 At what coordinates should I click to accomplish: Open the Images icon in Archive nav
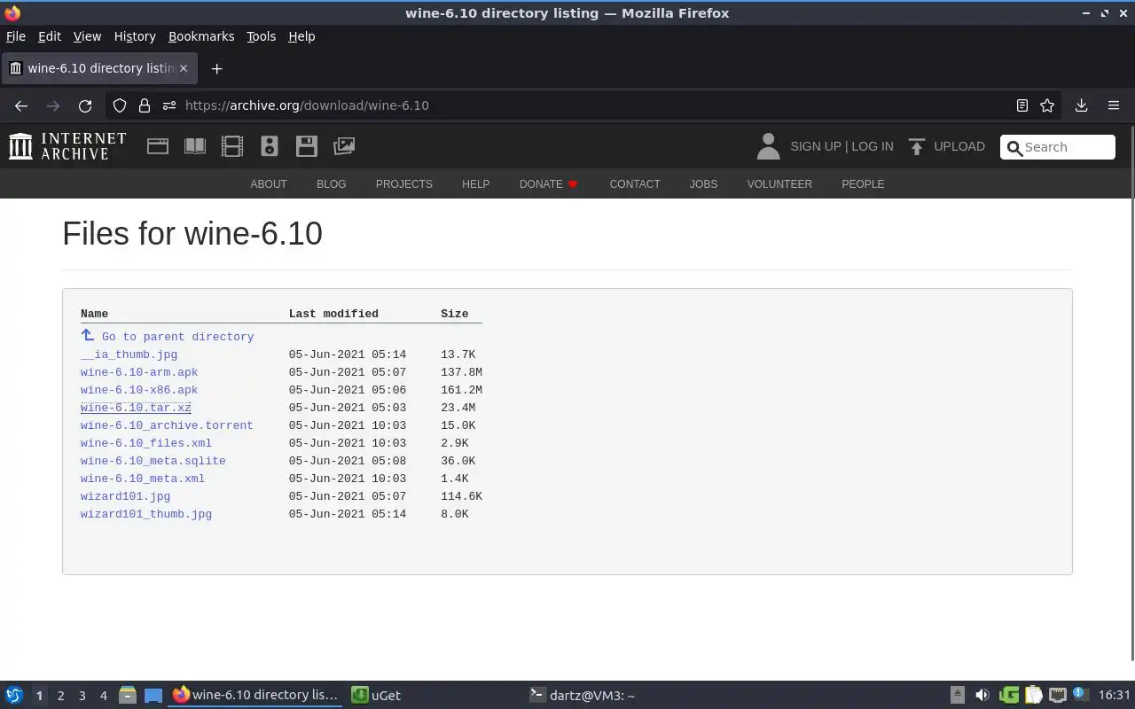coord(344,146)
